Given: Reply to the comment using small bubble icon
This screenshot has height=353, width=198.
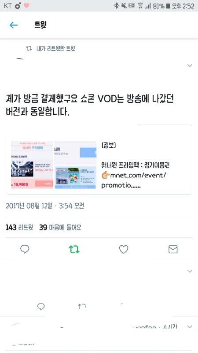Looking at the screenshot, I should point(40,306).
